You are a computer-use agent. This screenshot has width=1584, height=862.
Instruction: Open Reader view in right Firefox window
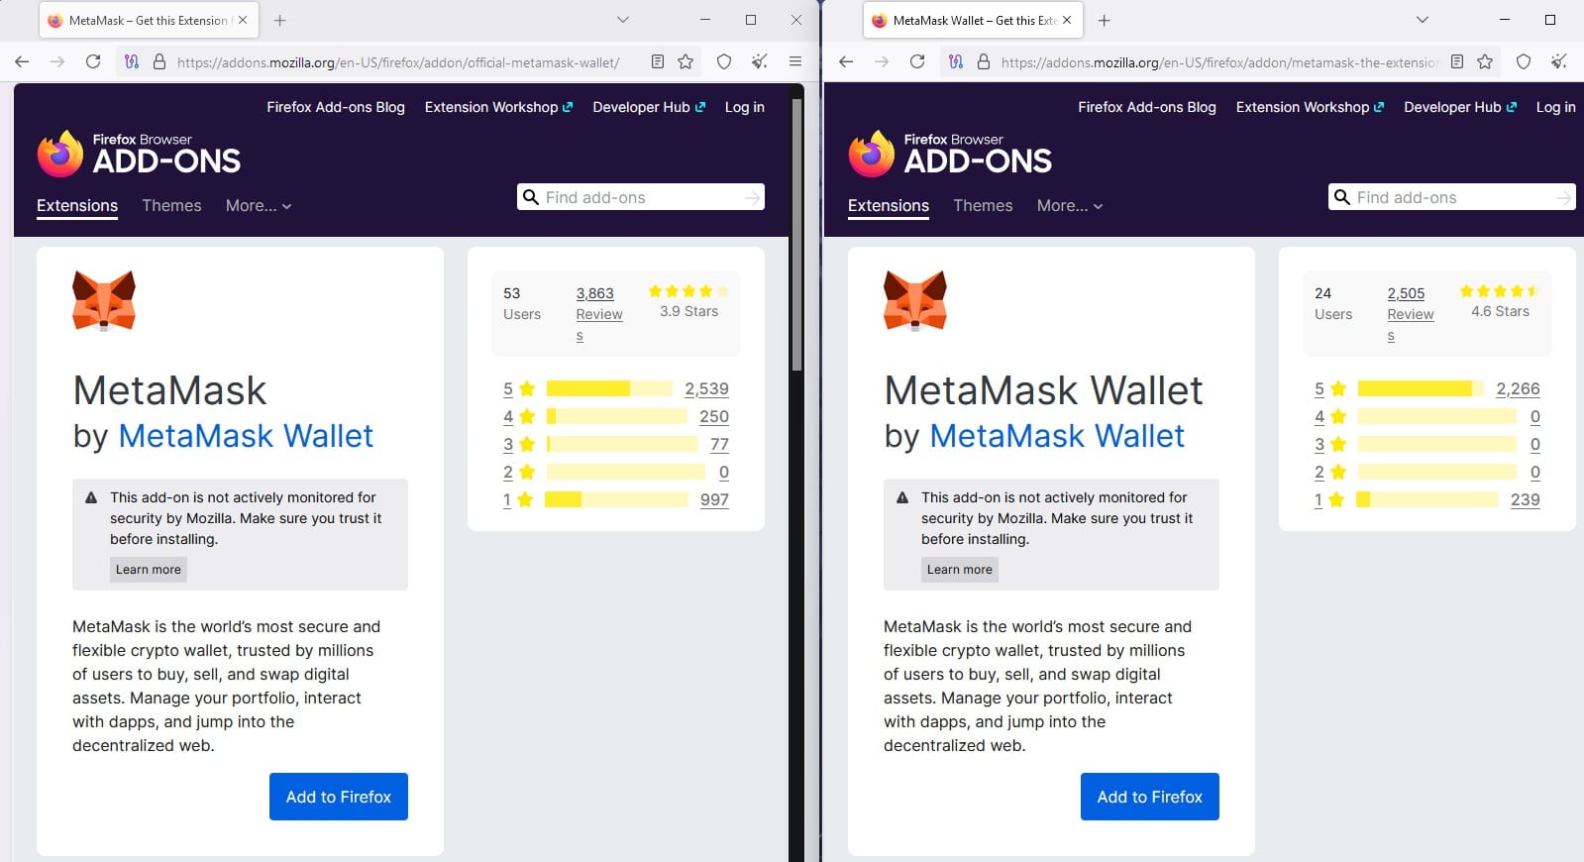1457,61
